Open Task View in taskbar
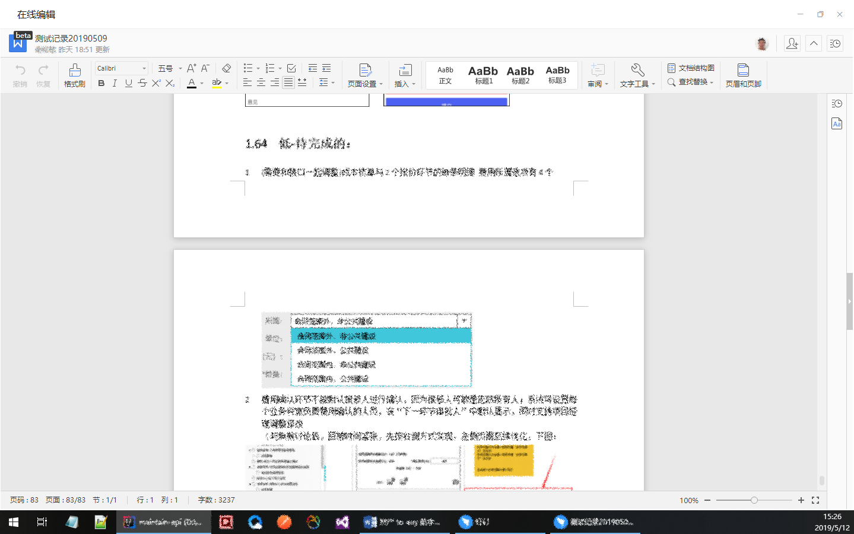The width and height of the screenshot is (854, 534). 42,522
